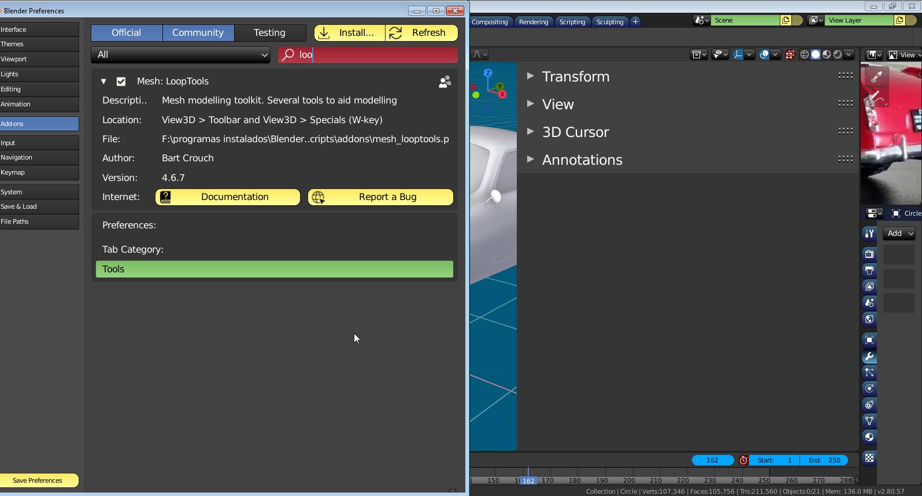
Task: Expand the Transform panel
Action: pos(530,76)
